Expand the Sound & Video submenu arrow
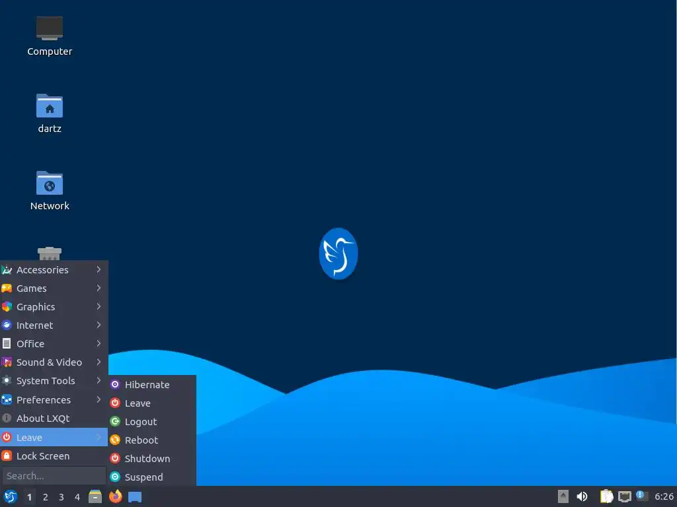 tap(99, 362)
